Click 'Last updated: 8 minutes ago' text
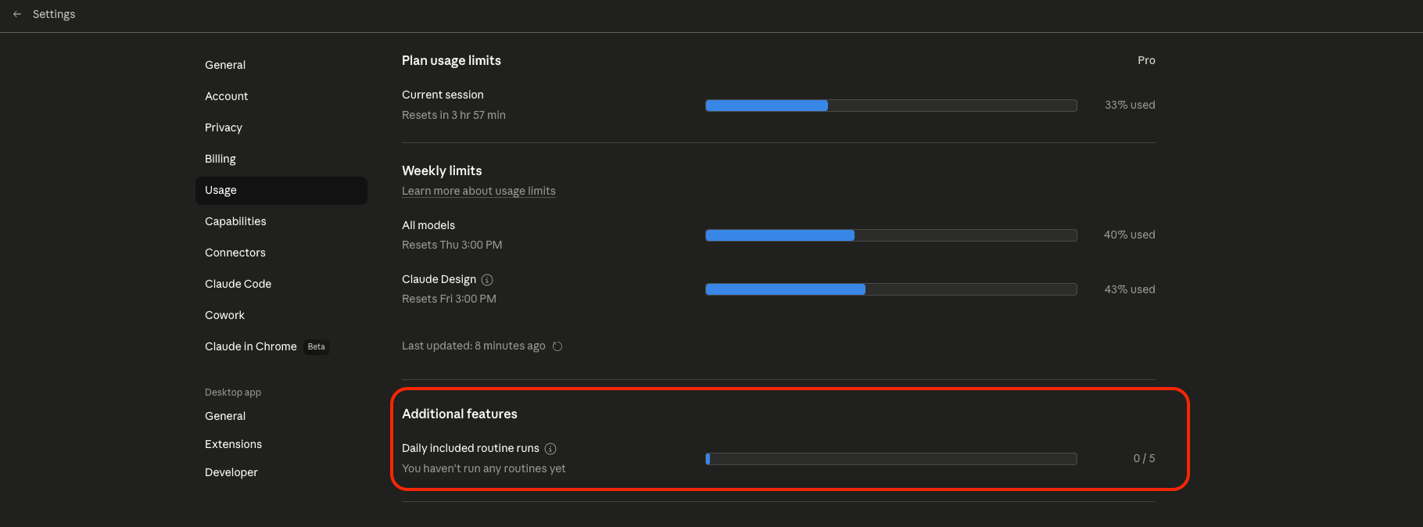 click(x=474, y=346)
